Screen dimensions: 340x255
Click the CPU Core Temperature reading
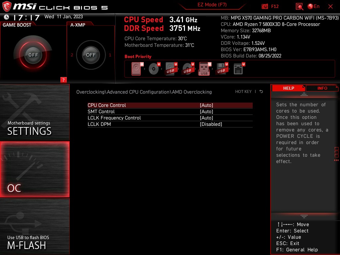[155, 39]
